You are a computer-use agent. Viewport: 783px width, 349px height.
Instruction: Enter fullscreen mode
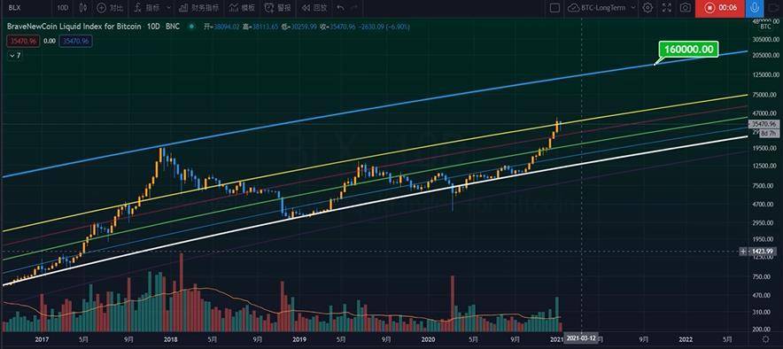pyautogui.click(x=667, y=7)
